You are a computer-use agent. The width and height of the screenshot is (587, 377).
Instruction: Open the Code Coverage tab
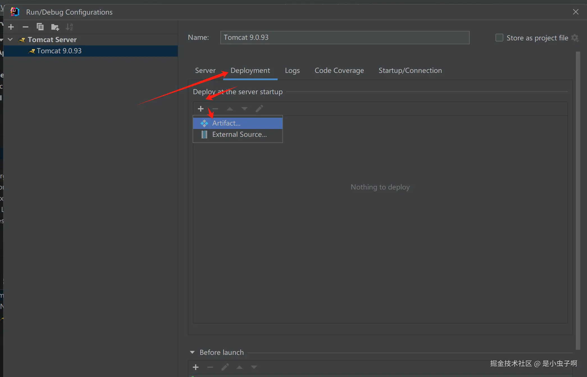click(x=339, y=71)
